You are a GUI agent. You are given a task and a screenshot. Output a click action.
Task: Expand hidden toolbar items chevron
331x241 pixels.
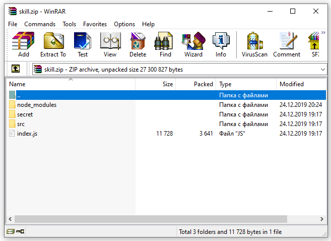pos(323,33)
